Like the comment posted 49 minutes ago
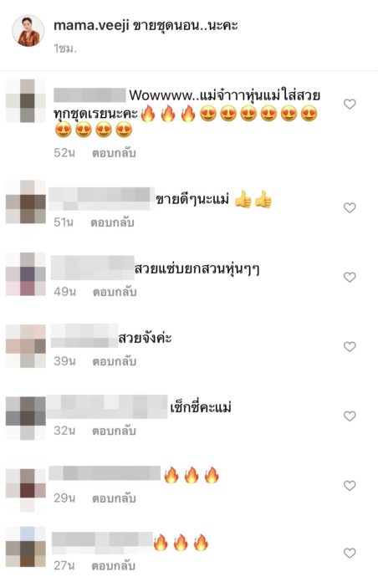 [350, 277]
